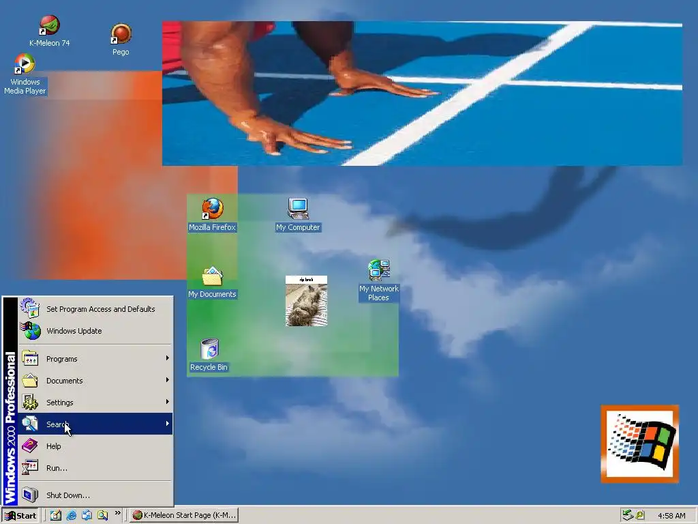Click the yellow key tray icon
Viewport: 698px width, 524px height.
(640, 516)
